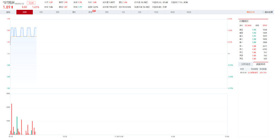Switch to the 该股异动 tab
Screen dimensions: 274x138
click(261, 64)
